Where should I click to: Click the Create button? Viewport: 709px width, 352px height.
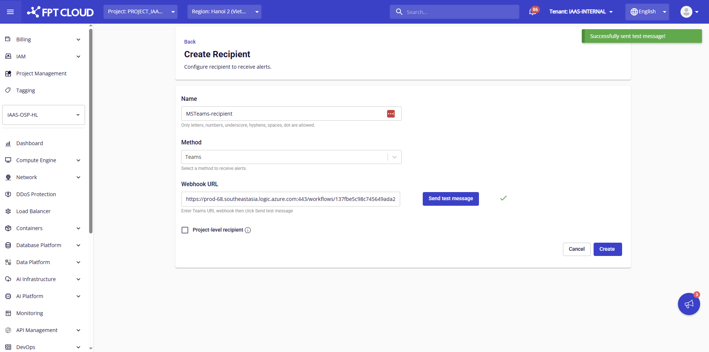(607, 249)
